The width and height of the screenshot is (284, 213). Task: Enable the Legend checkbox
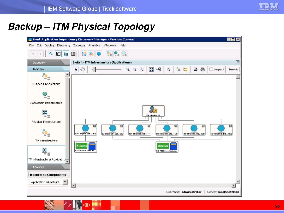(211, 69)
